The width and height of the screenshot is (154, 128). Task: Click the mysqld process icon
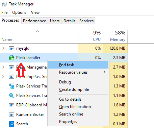(11, 48)
